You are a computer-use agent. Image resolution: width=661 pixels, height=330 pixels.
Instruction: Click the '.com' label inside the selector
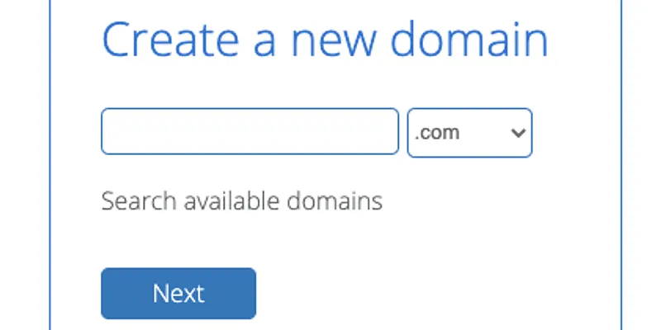point(437,133)
